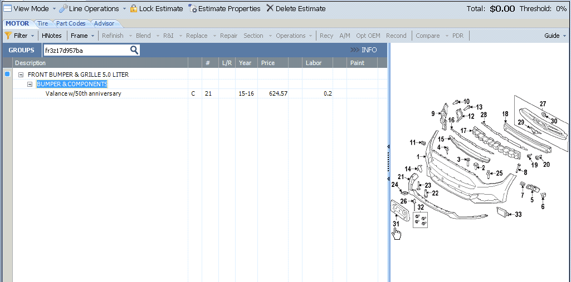This screenshot has height=282, width=571.
Task: Click part number 27 in the diagram
Action: pos(543,104)
